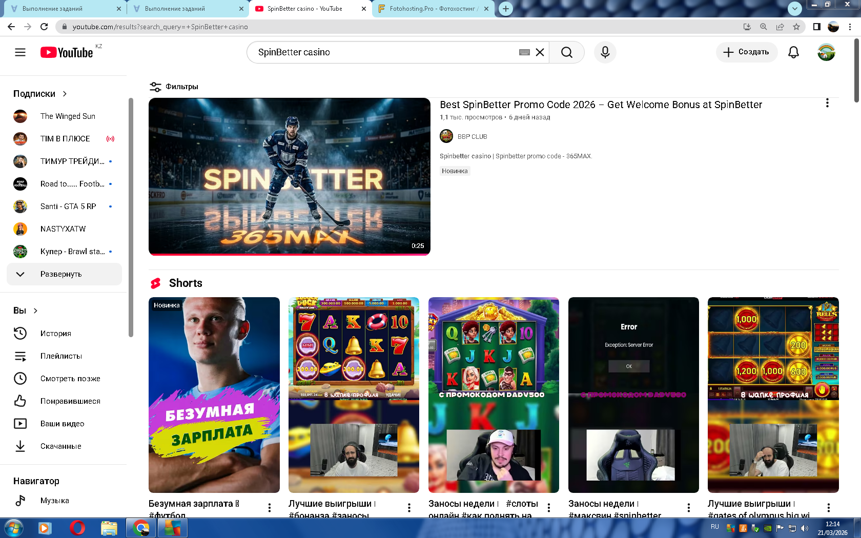Open the Chrome three-dot menu
Viewport: 861px width, 538px height.
click(850, 27)
